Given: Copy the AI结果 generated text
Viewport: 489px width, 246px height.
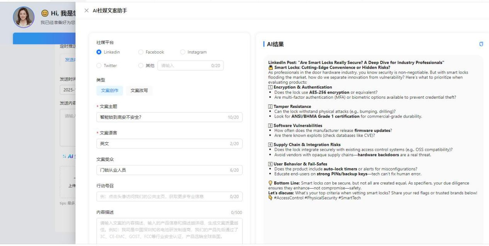Looking at the screenshot, I should pyautogui.click(x=481, y=44).
